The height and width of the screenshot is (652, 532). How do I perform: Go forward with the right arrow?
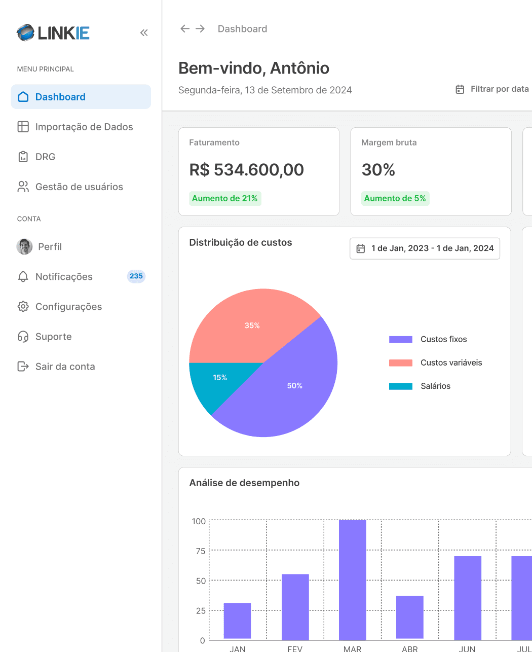tap(200, 29)
